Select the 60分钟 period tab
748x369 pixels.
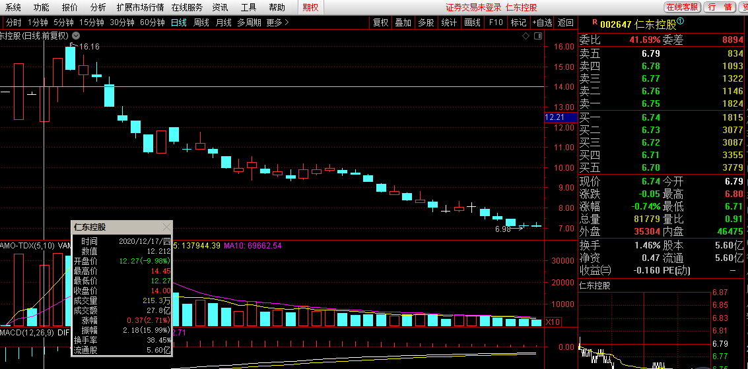(153, 22)
